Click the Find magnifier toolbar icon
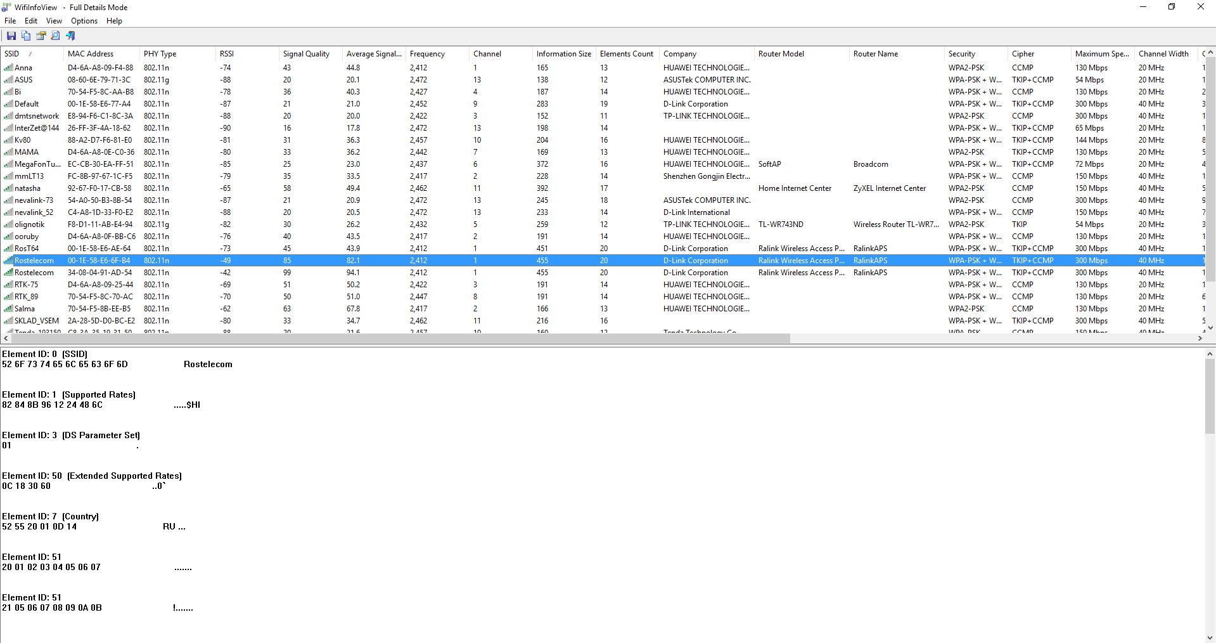 (x=56, y=36)
